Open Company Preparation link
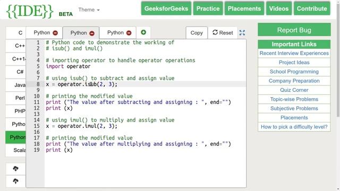 point(294,81)
